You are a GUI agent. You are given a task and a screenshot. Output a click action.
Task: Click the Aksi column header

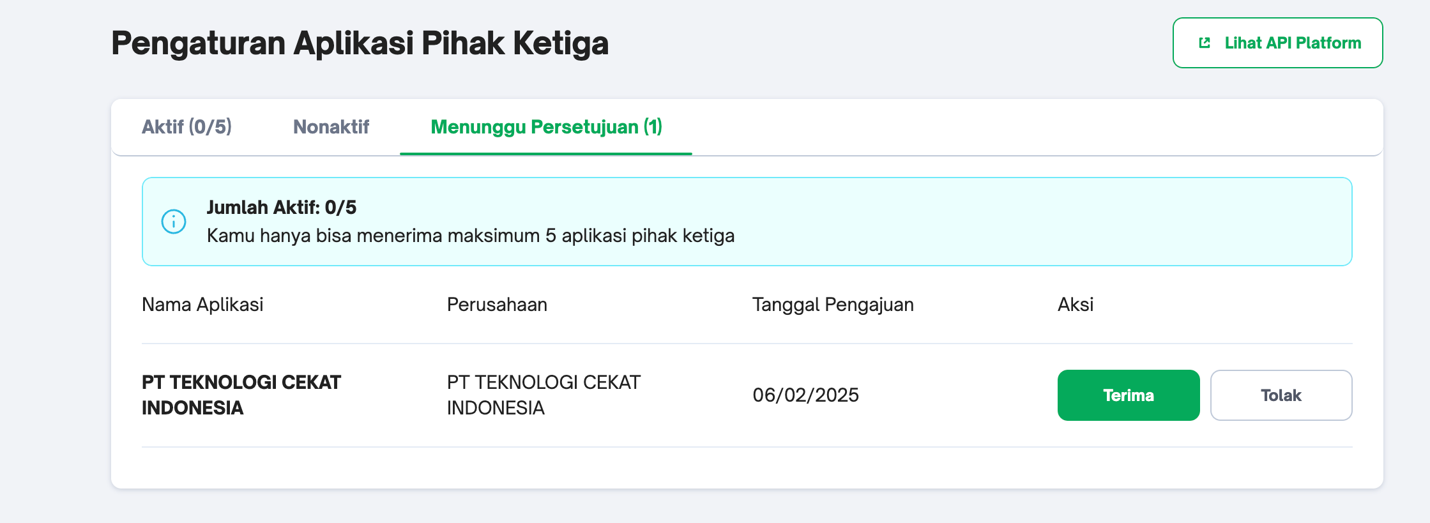[x=1076, y=305]
